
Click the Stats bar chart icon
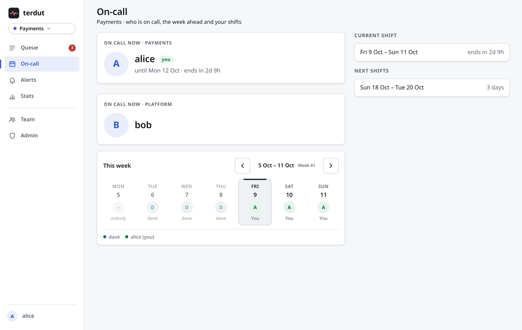12,96
